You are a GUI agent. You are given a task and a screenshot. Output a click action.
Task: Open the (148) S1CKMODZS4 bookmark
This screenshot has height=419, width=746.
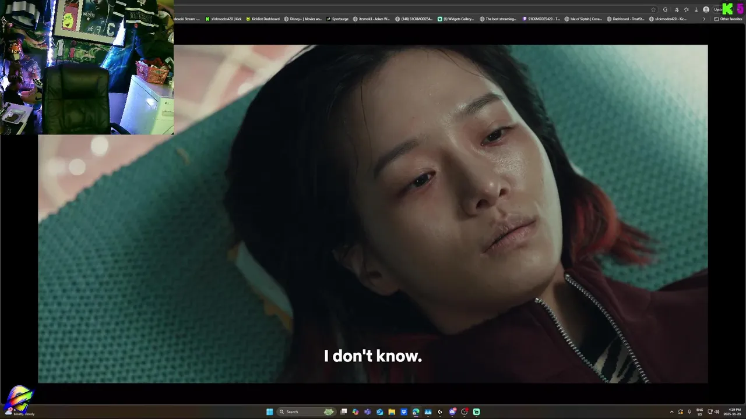click(x=414, y=19)
